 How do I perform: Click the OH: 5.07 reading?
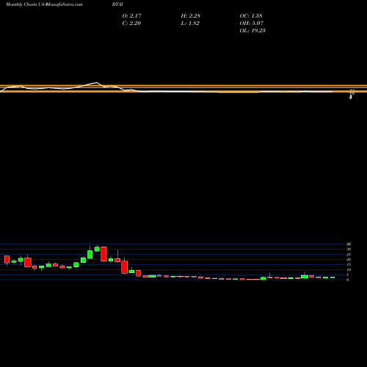(251, 23)
